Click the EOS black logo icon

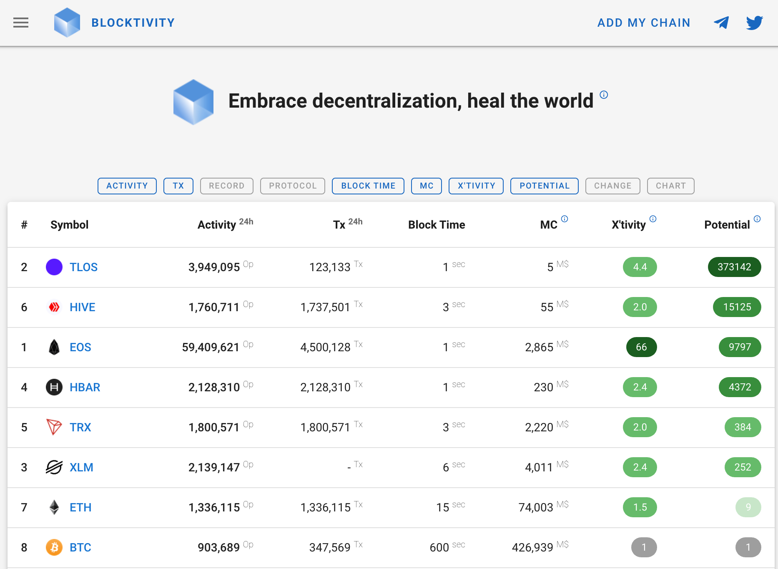pos(54,347)
